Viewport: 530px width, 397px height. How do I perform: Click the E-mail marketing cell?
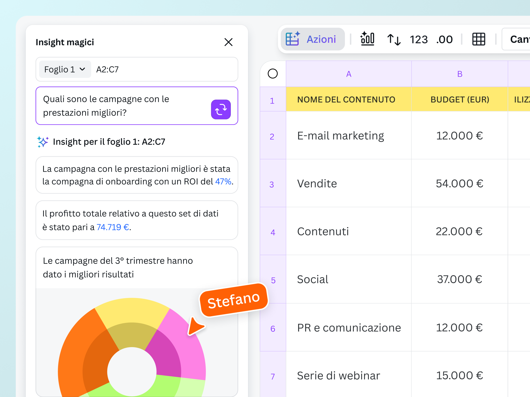pos(349,135)
